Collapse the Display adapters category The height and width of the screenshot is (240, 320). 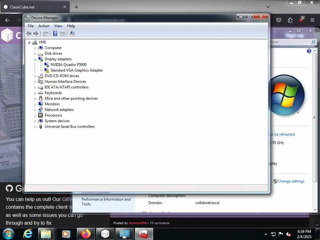35,59
